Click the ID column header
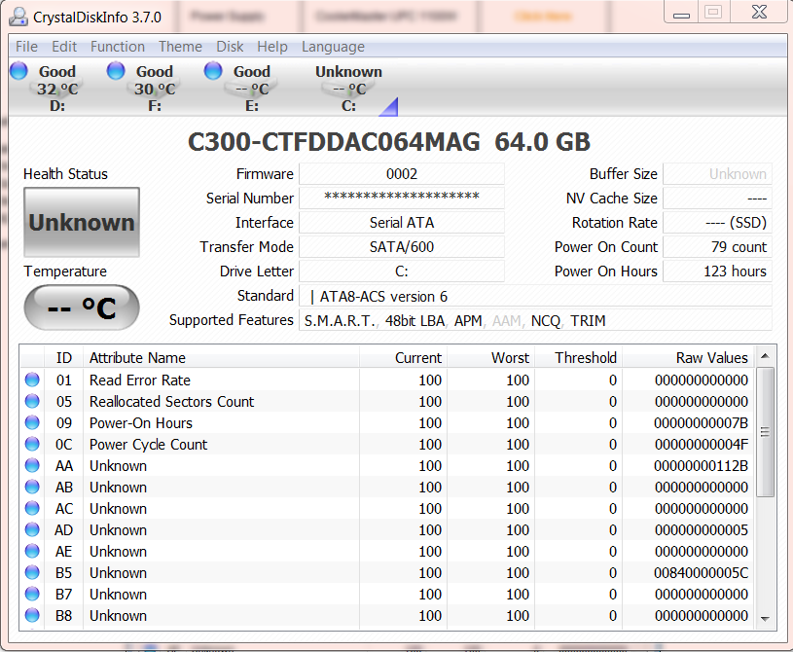The image size is (793, 652). point(63,357)
